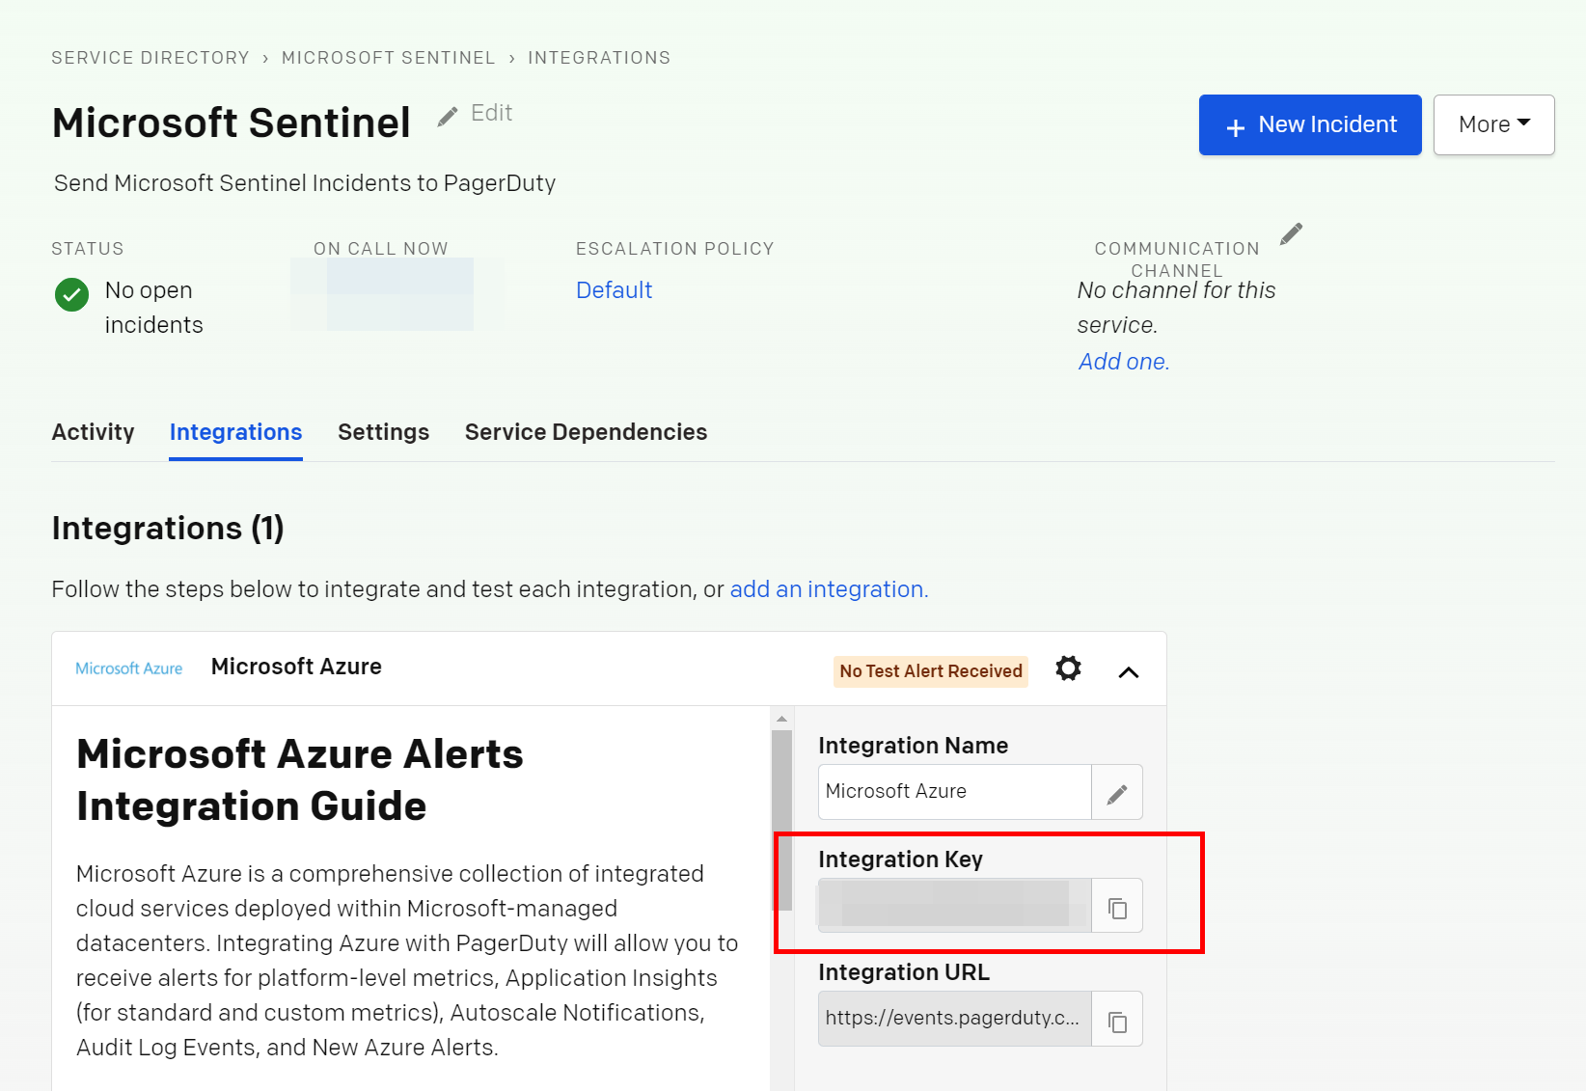This screenshot has width=1586, height=1091.
Task: Click the Integration URL field
Action: pos(955,1019)
